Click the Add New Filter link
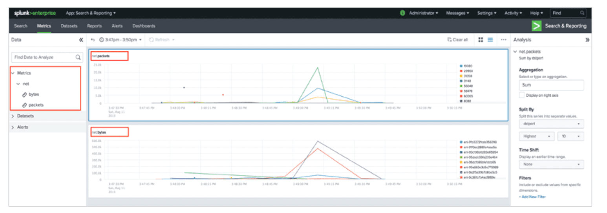Image resolution: width=607 pixels, height=213 pixels. click(x=532, y=197)
